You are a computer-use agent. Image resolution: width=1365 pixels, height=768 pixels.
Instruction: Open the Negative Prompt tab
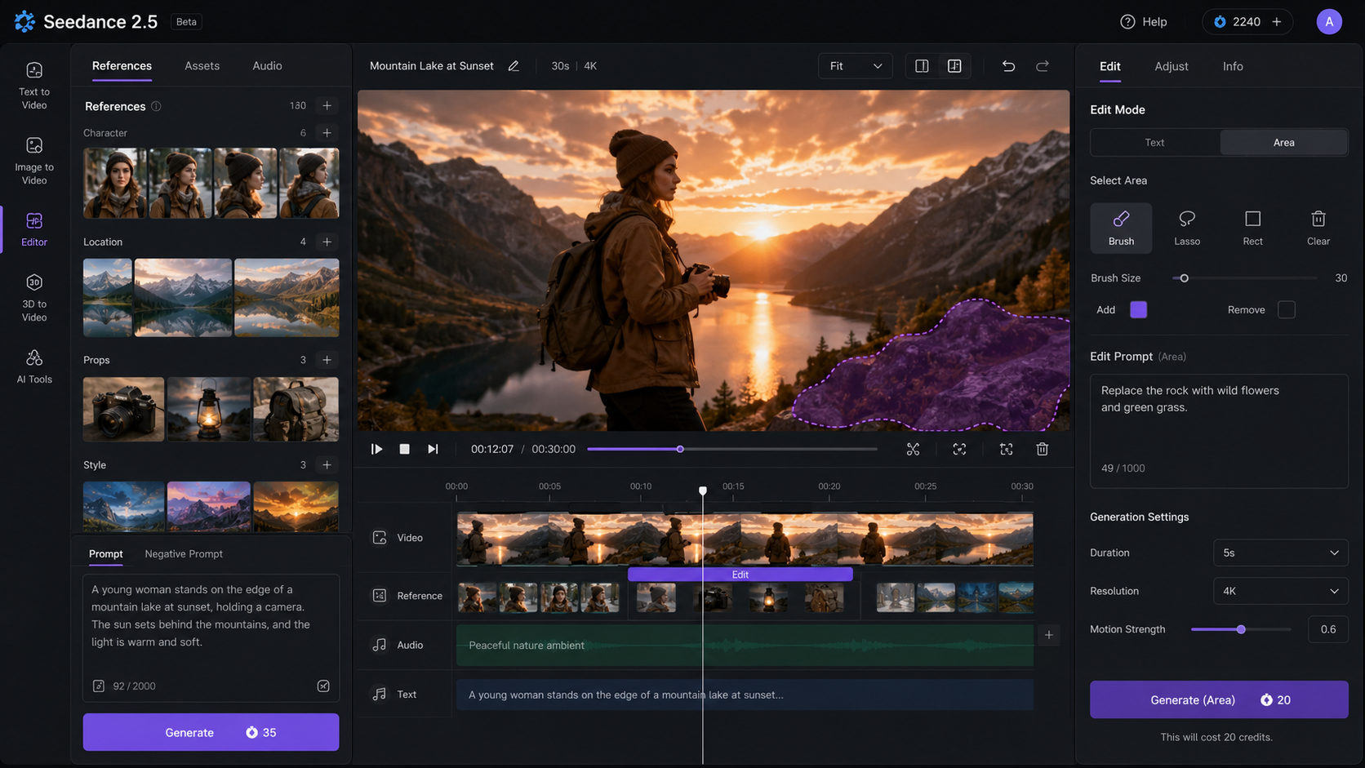pyautogui.click(x=184, y=554)
